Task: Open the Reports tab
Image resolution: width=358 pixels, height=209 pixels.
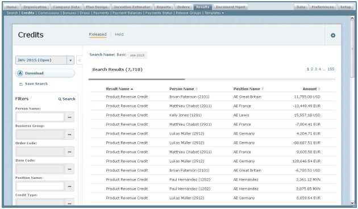Action: tap(164, 7)
